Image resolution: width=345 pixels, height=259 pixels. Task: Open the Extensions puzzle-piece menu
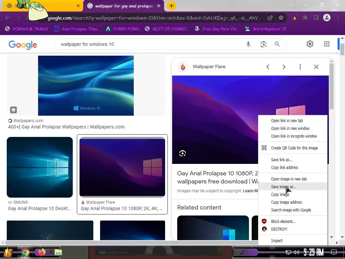click(305, 18)
